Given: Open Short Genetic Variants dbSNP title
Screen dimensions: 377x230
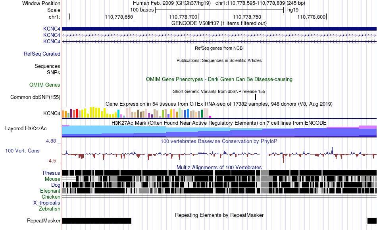Looking at the screenshot, I should tap(219, 91).
